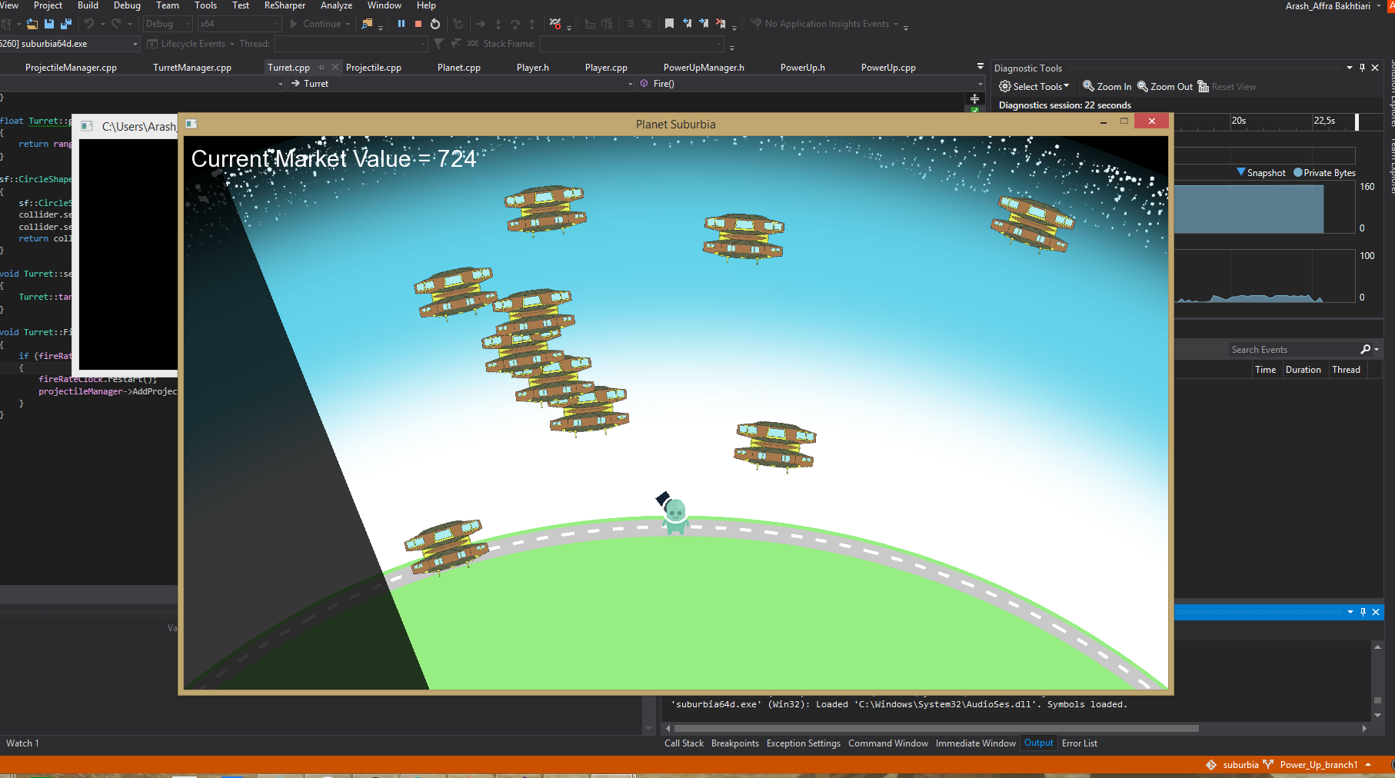
Task: Open the suburbia64d.exe process dropdown
Action: click(135, 44)
